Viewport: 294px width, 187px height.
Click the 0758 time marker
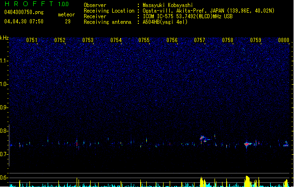click(x=228, y=40)
